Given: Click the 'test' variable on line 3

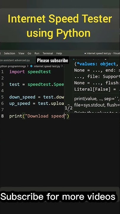Looking at the screenshot, I should pyautogui.click(x=15, y=84).
